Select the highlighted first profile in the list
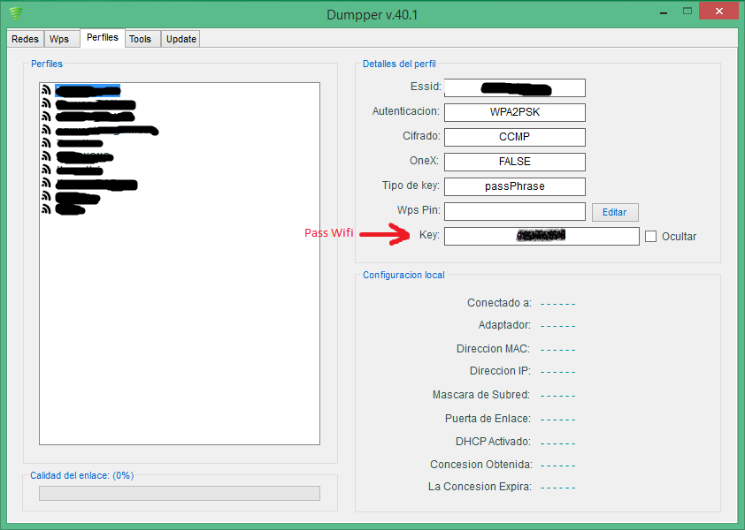Screen dimensions: 745x530 point(88,90)
